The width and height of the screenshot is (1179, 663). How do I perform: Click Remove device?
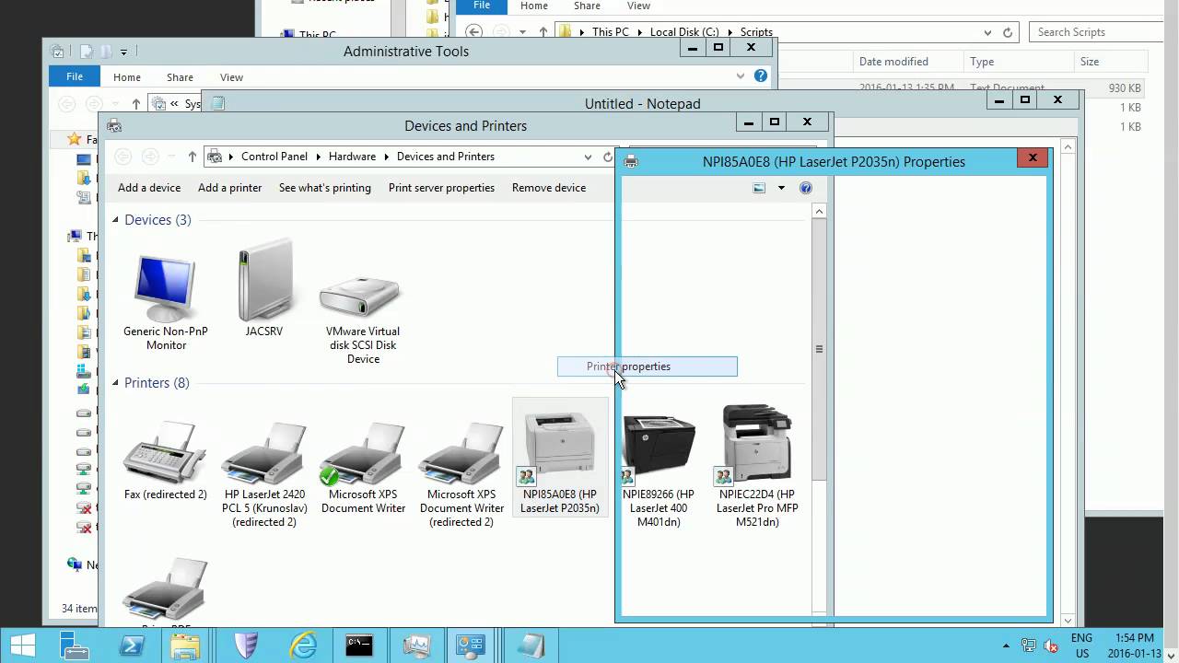[549, 188]
